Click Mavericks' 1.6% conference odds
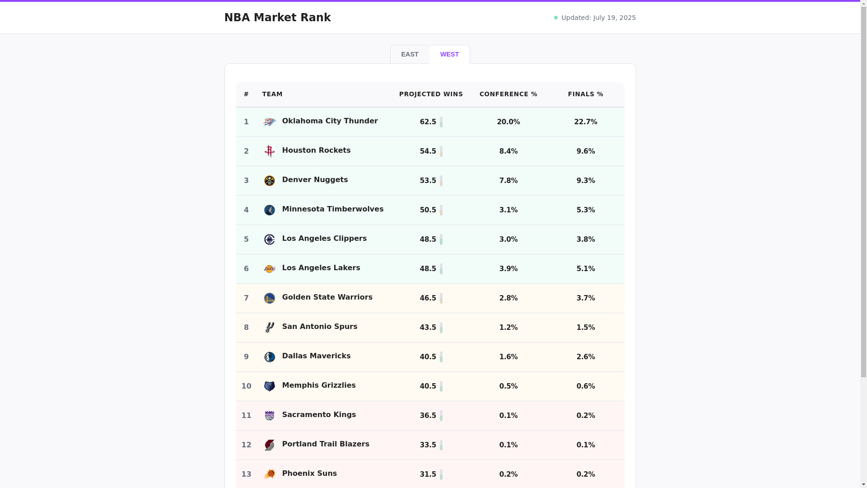867x488 pixels. click(508, 357)
